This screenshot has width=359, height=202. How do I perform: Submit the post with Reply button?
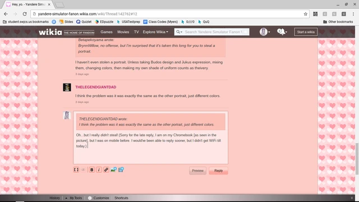pyautogui.click(x=218, y=171)
